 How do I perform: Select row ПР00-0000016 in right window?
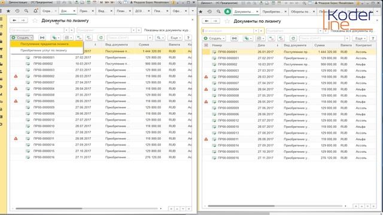[x=288, y=158]
